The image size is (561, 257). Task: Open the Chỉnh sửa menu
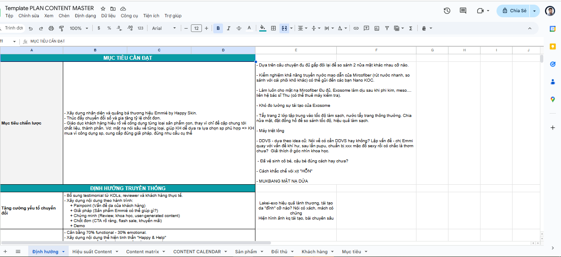coord(29,16)
